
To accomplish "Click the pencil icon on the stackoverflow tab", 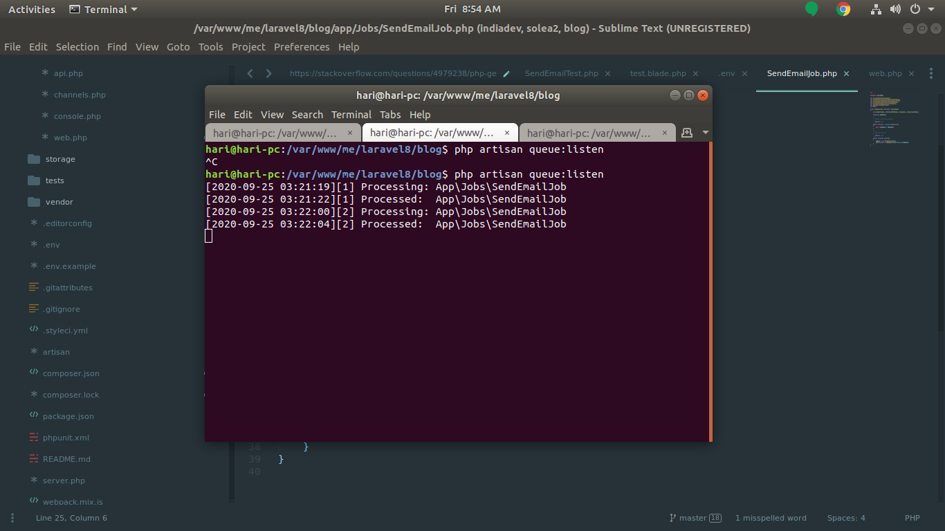I will coord(506,73).
